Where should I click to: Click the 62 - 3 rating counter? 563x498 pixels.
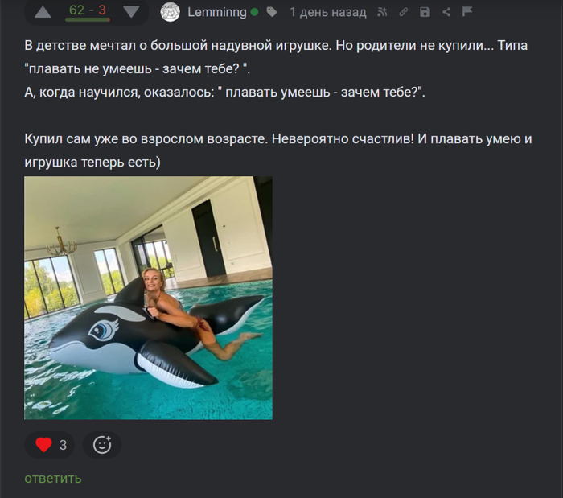tap(88, 10)
